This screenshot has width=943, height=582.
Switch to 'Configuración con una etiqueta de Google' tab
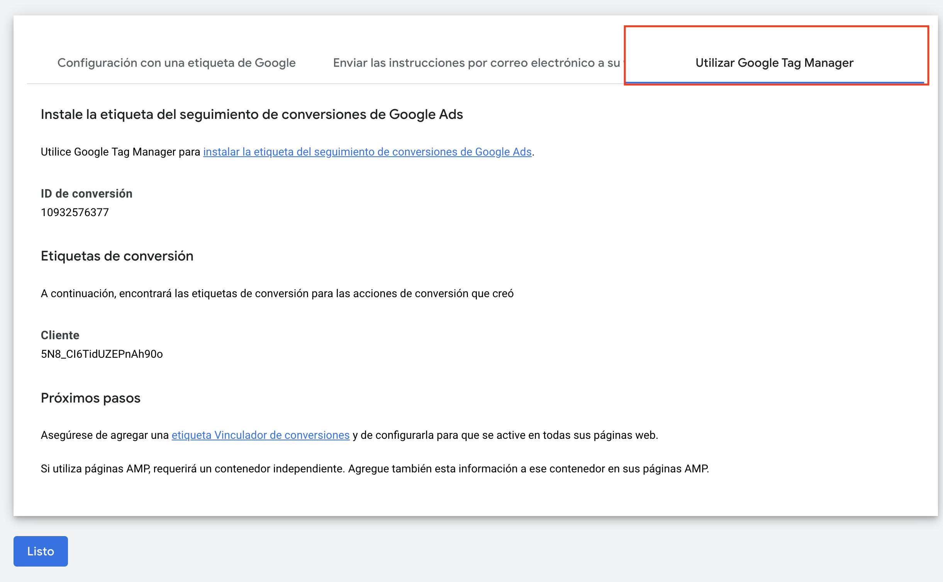point(176,63)
